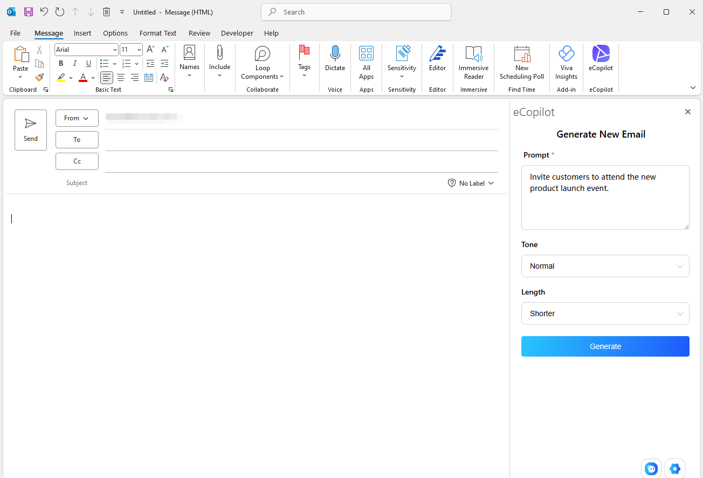Open the Length dropdown showing Shorter

605,313
